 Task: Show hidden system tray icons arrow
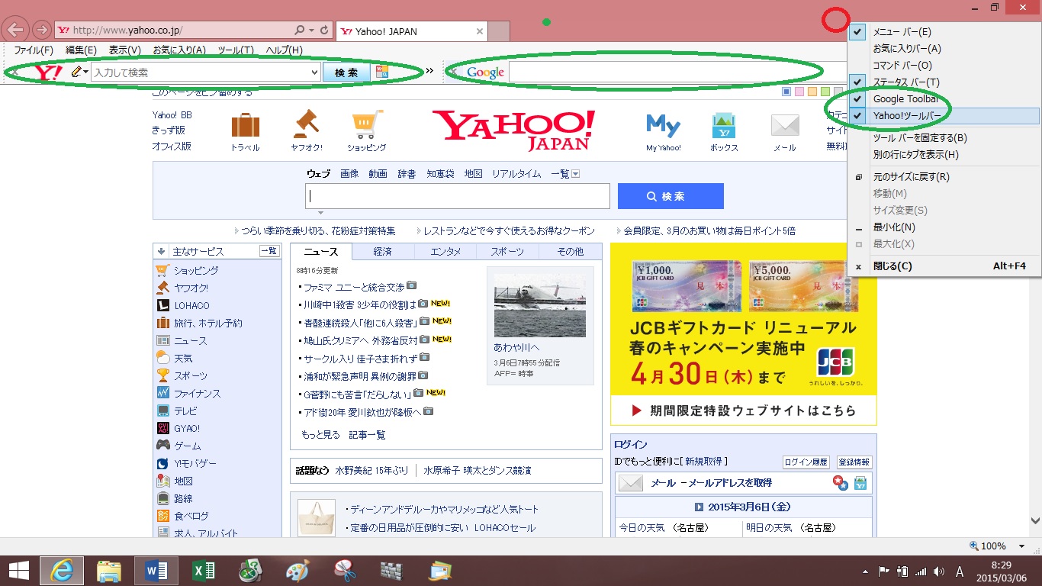[865, 572]
